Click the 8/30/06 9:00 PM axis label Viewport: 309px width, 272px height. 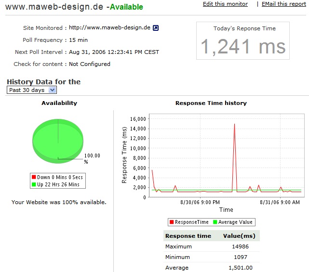coord(201,203)
